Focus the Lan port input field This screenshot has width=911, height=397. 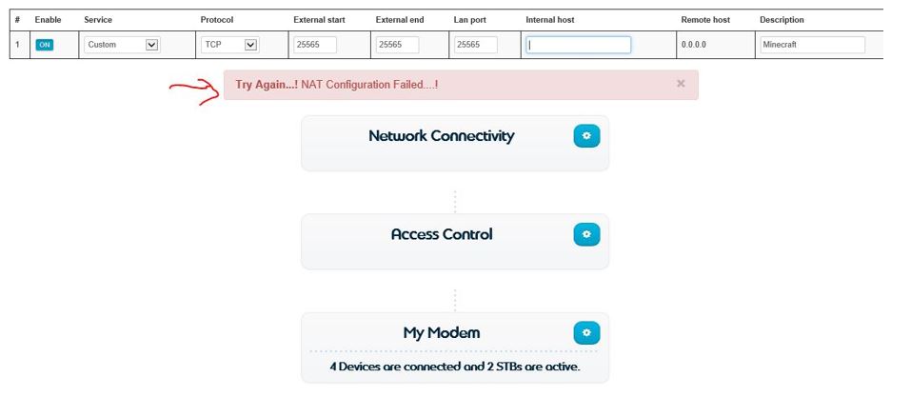(x=476, y=45)
